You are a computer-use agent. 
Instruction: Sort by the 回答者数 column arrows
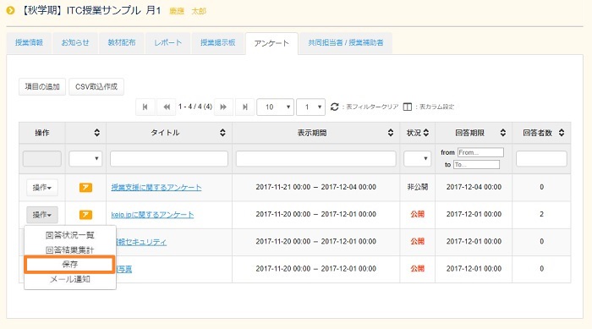(562, 133)
